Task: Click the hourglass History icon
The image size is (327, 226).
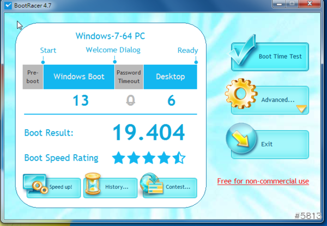Action: pos(93,184)
